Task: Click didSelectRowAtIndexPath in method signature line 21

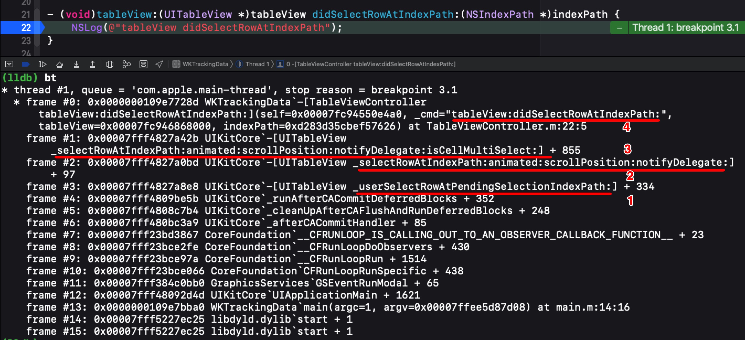Action: (383, 14)
